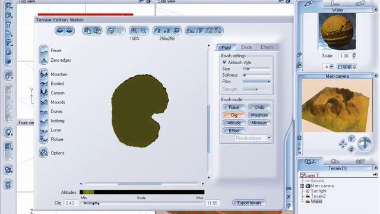The image size is (380, 214).
Task: Select the Dig brush mode
Action: pyautogui.click(x=234, y=115)
